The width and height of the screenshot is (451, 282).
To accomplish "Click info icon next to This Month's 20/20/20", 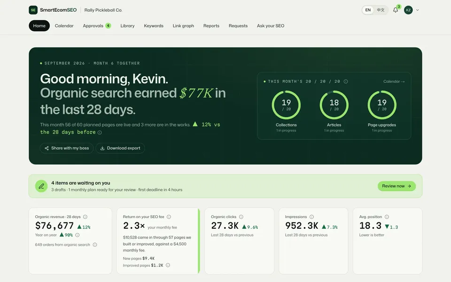I will point(346,81).
